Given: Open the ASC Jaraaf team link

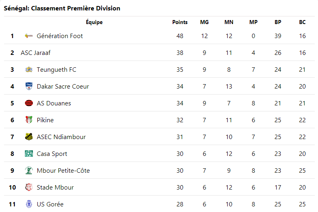Looking at the screenshot, I should pos(36,53).
